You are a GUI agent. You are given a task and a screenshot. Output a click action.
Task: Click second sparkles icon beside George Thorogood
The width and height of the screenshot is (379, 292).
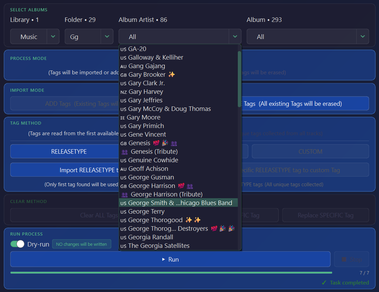point(197,220)
